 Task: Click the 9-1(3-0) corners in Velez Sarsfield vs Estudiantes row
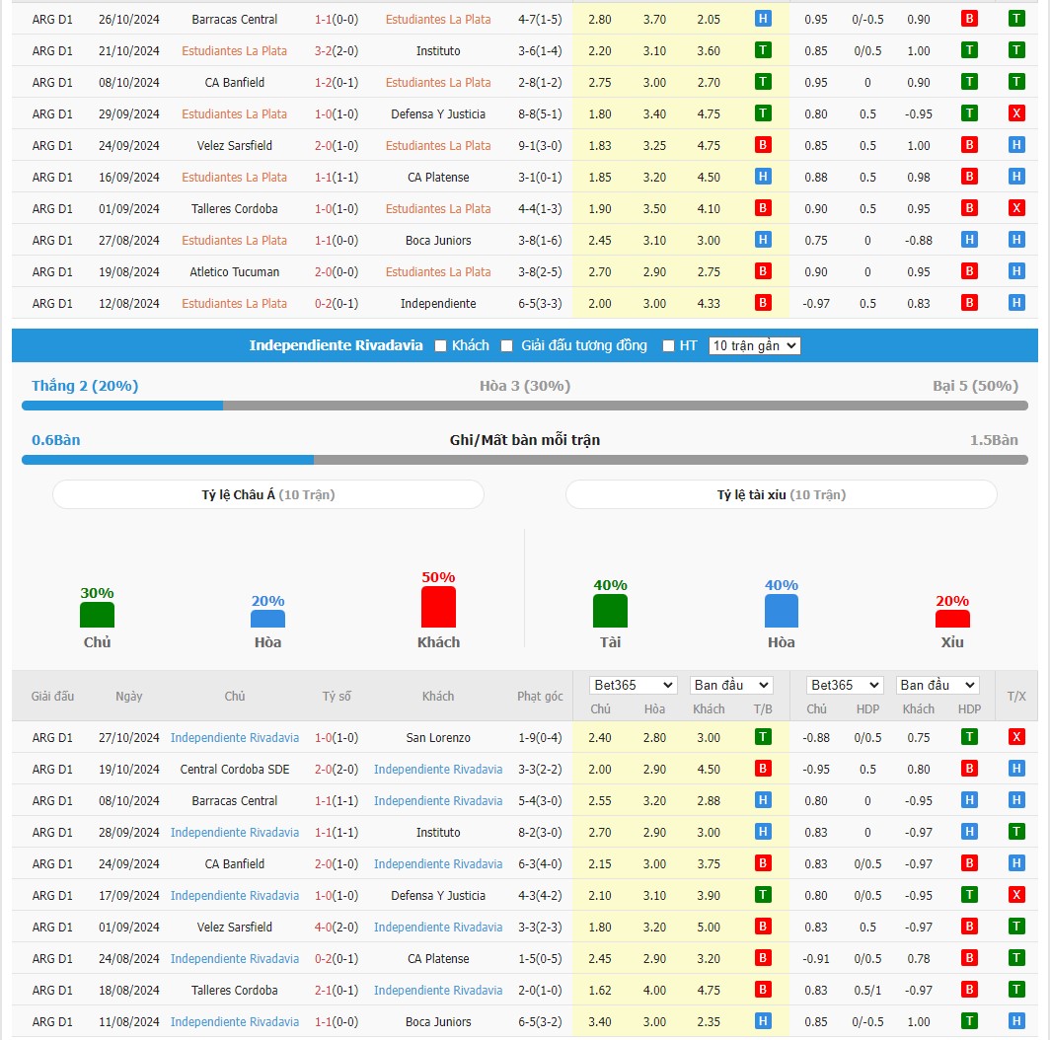540,145
